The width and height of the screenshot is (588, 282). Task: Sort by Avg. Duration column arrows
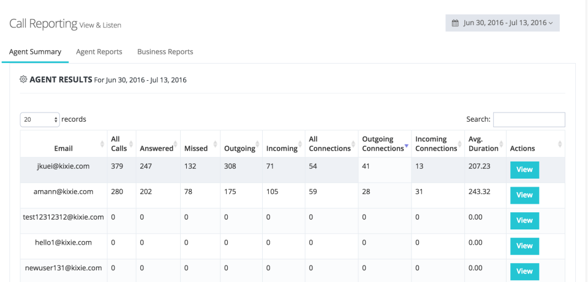[502, 144]
